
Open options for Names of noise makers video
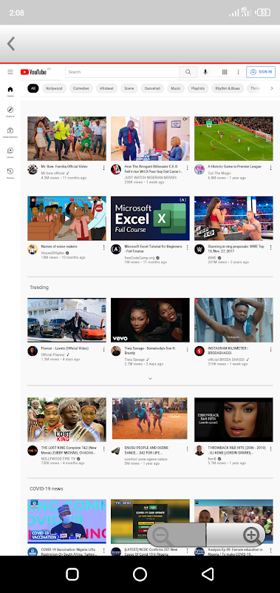coord(103,248)
